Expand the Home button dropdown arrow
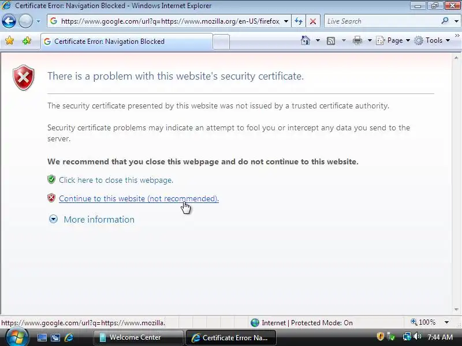Image resolution: width=462 pixels, height=346 pixels. point(318,40)
